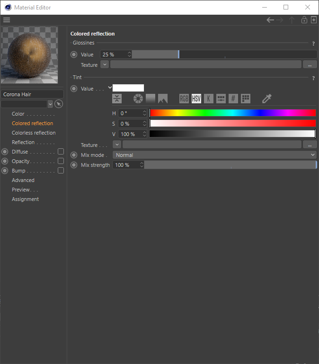Select the Diffuse channel label
Viewport: 319px width, 364px height.
pyautogui.click(x=20, y=152)
